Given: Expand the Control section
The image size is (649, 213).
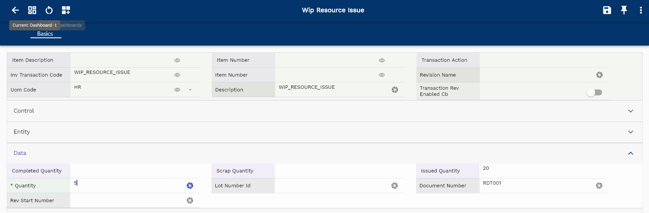Looking at the screenshot, I should [630, 111].
